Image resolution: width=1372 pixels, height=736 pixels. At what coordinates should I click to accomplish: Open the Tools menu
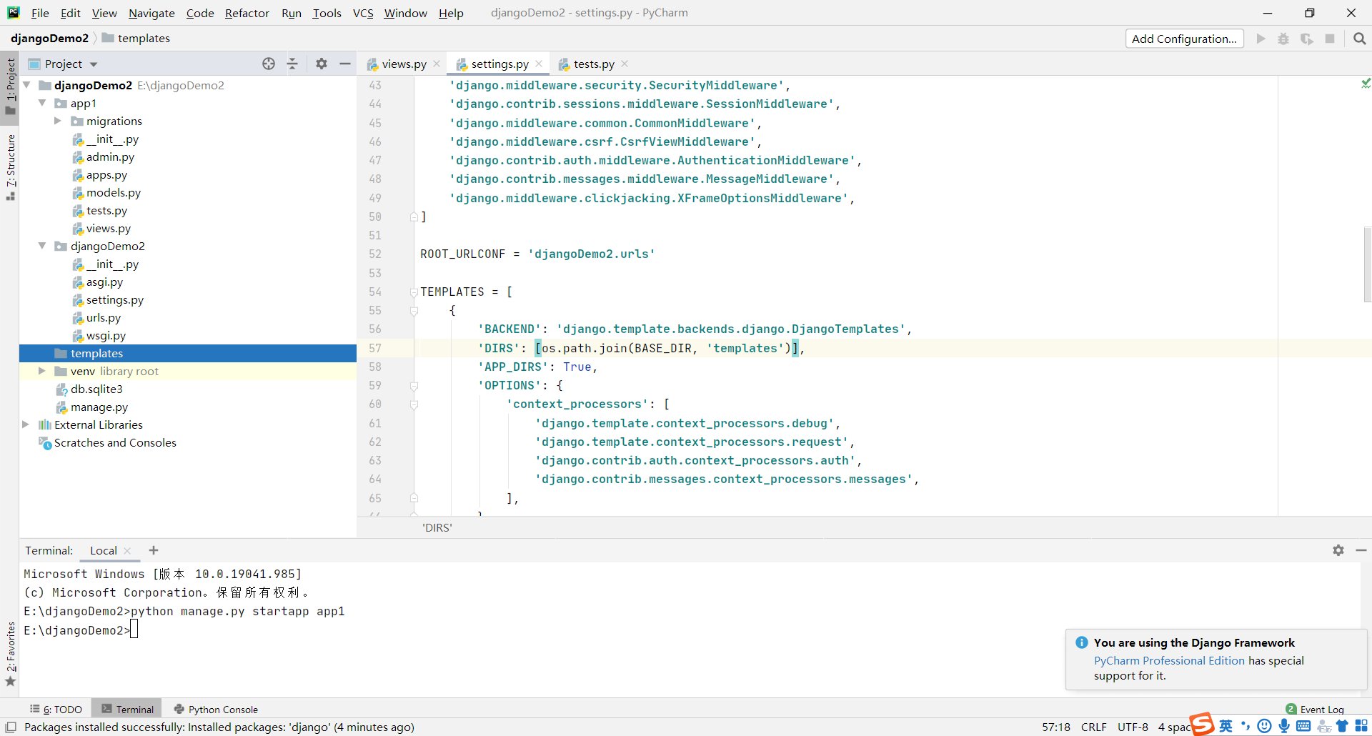click(x=327, y=13)
